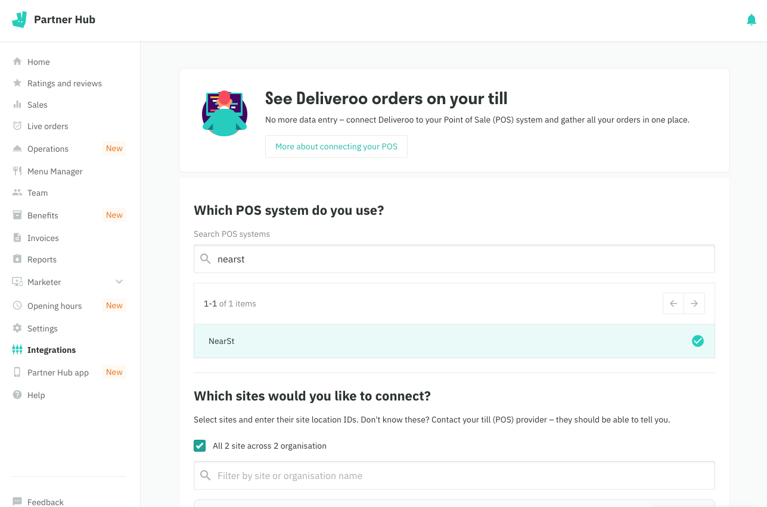Click the Home house icon
The height and width of the screenshot is (507, 767).
(17, 62)
